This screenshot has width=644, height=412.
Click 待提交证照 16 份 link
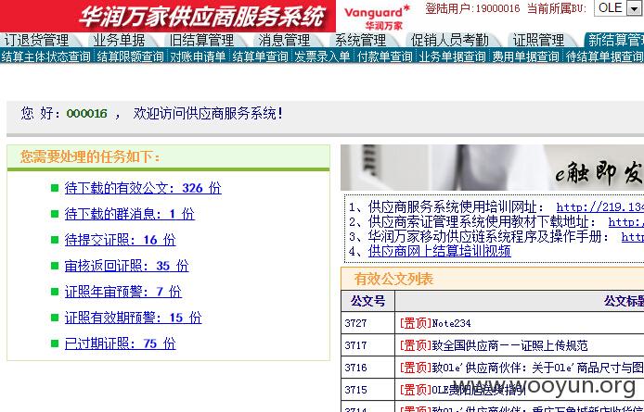tap(120, 240)
